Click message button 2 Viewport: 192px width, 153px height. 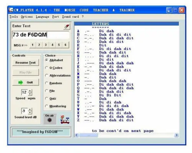coord(39,45)
